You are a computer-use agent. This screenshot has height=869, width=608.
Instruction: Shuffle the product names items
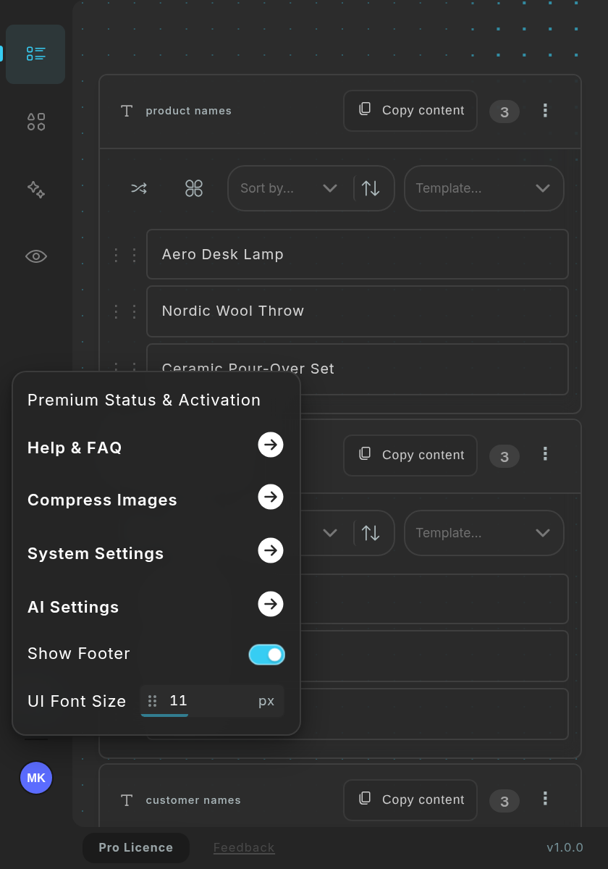[x=139, y=188]
